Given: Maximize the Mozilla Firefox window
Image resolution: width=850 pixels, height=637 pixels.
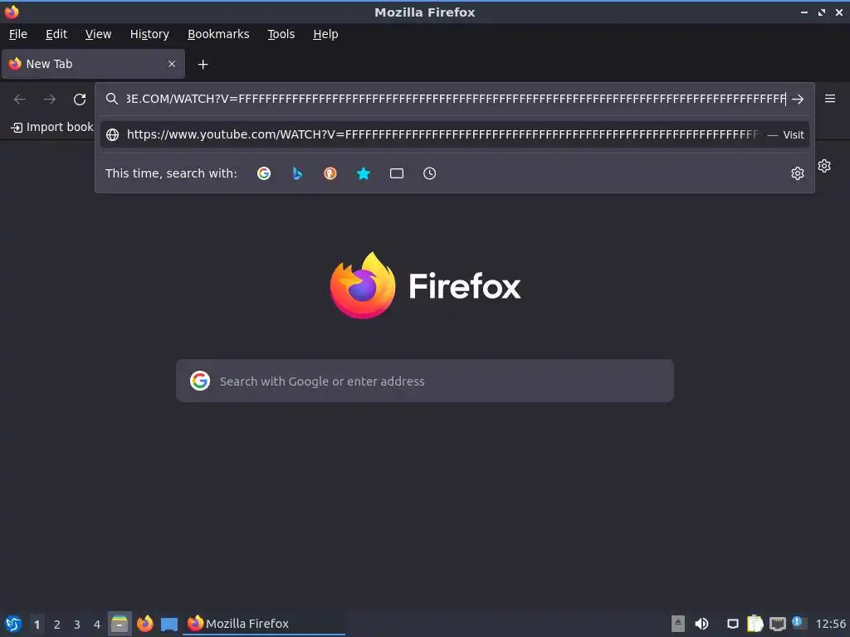Looking at the screenshot, I should (822, 12).
